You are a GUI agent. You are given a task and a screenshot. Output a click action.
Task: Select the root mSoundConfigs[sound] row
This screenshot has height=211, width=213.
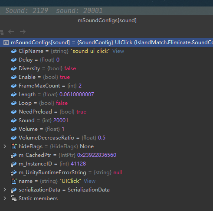pyautogui.click(x=106, y=42)
